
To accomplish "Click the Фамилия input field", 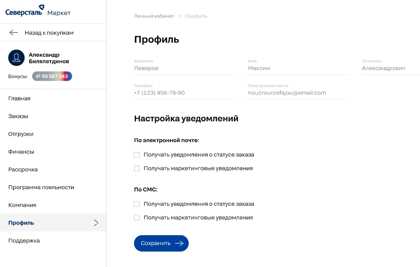I will click(x=184, y=68).
